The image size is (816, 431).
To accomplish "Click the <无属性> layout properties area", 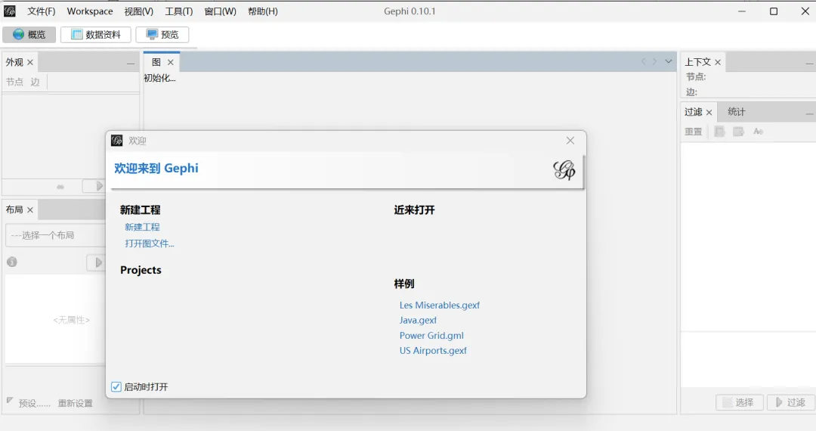I will [71, 320].
